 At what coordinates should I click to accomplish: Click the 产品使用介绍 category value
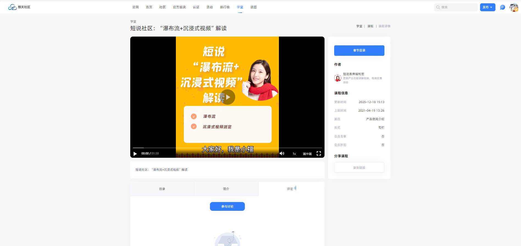click(x=375, y=119)
